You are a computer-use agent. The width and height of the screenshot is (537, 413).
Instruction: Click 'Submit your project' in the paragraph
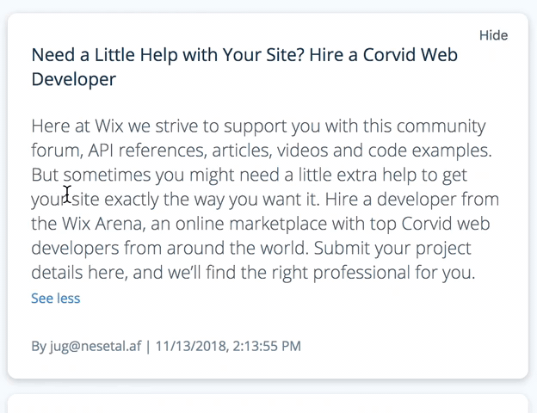[x=392, y=250]
